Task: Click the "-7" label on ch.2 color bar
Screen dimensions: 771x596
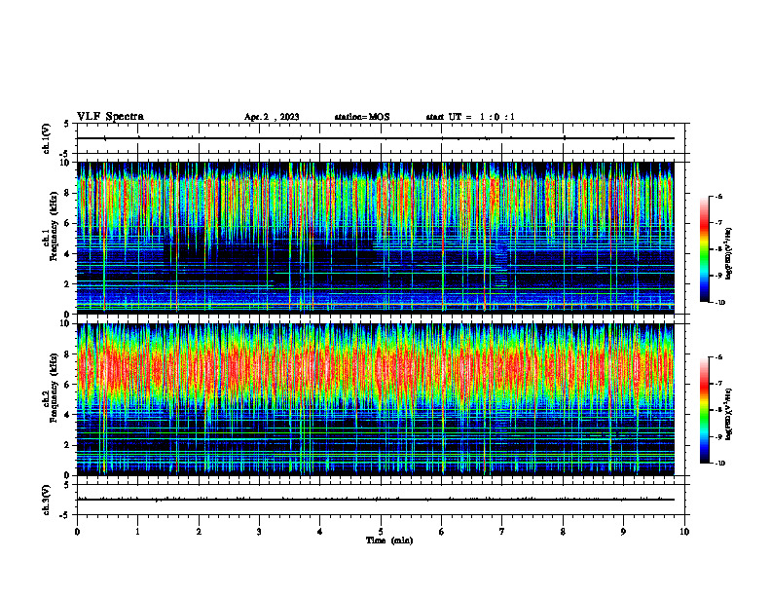Action: point(718,384)
